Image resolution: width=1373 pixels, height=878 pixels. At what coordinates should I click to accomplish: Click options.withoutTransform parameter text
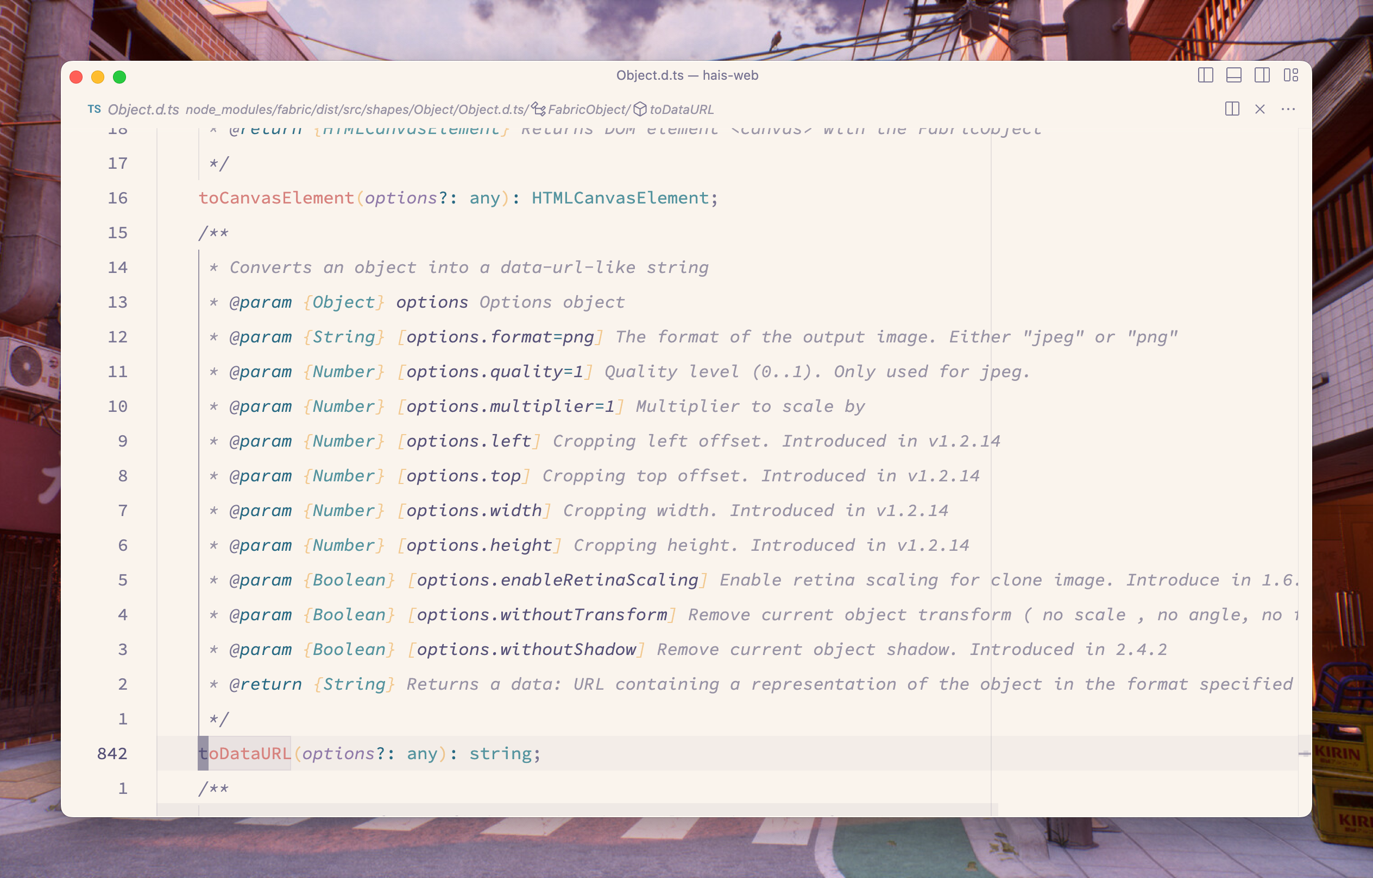pos(541,615)
